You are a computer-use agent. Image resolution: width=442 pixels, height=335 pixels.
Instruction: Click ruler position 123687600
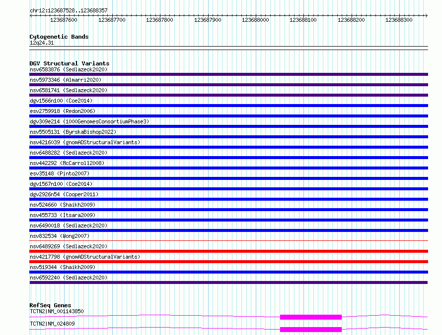64,20
